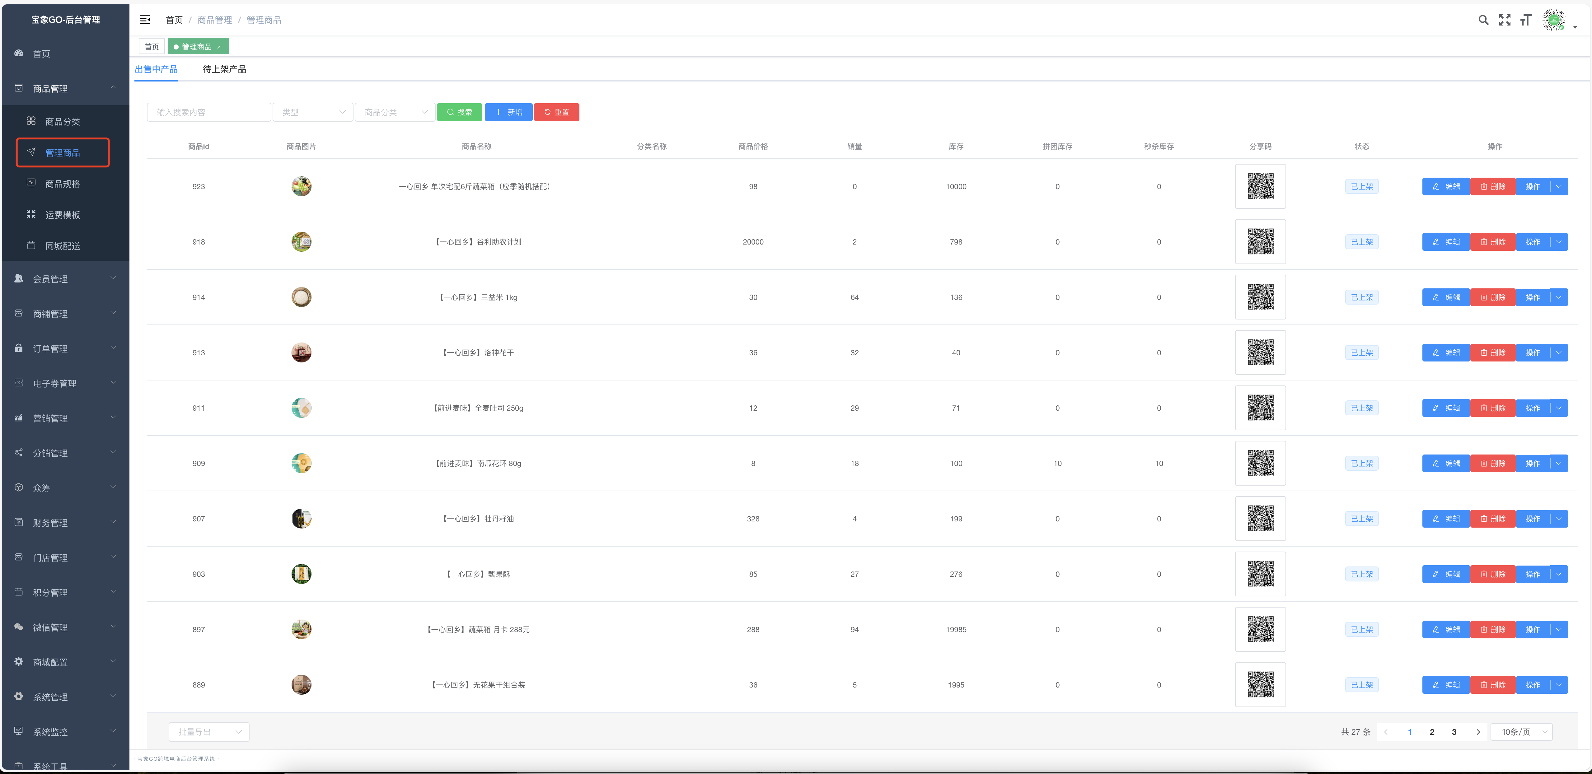This screenshot has height=774, width=1592.
Task: Collapse sidebar with hamburger icon
Action: click(x=145, y=20)
